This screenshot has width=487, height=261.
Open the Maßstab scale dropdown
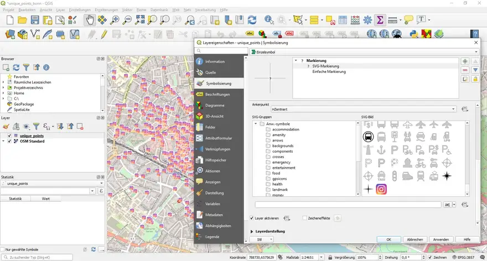[x=321, y=257]
